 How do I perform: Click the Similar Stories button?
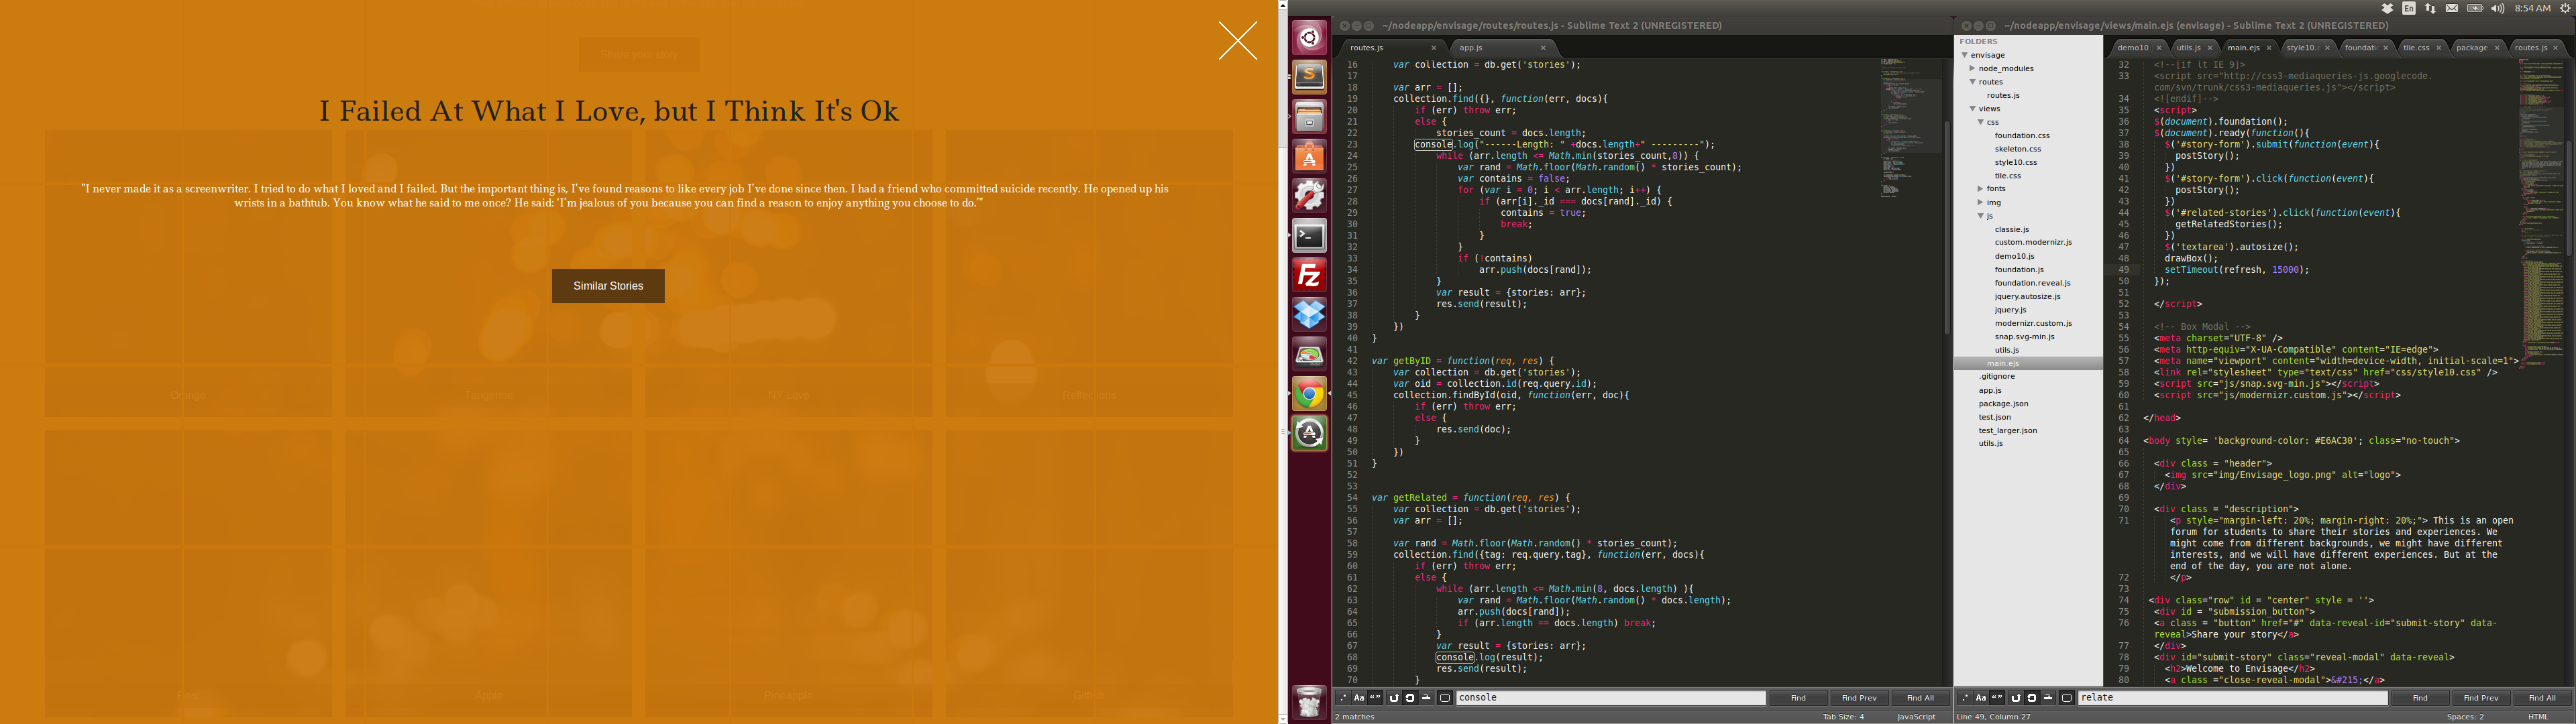click(608, 286)
